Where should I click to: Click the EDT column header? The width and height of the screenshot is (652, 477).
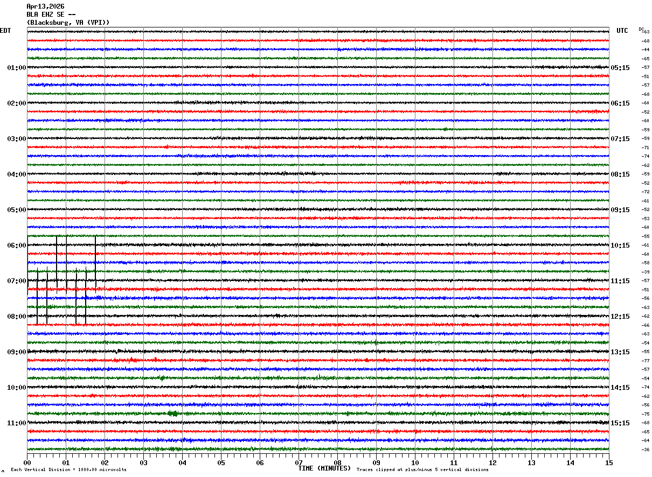(5, 31)
